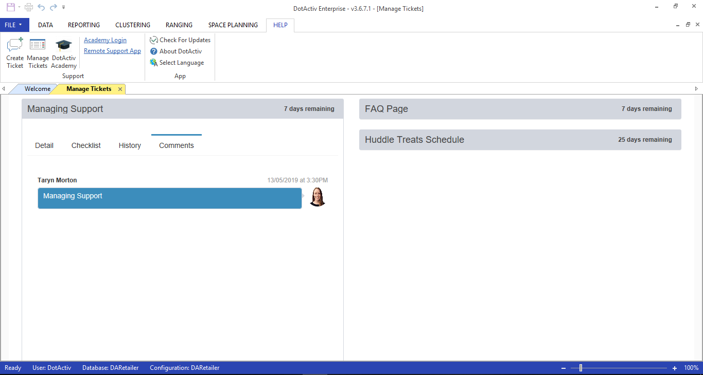This screenshot has width=703, height=375.
Task: Open Customize Quick Access Toolbar dropdown
Action: point(63,8)
